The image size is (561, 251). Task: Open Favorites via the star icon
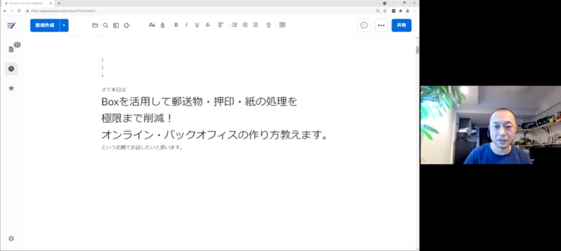[x=11, y=88]
